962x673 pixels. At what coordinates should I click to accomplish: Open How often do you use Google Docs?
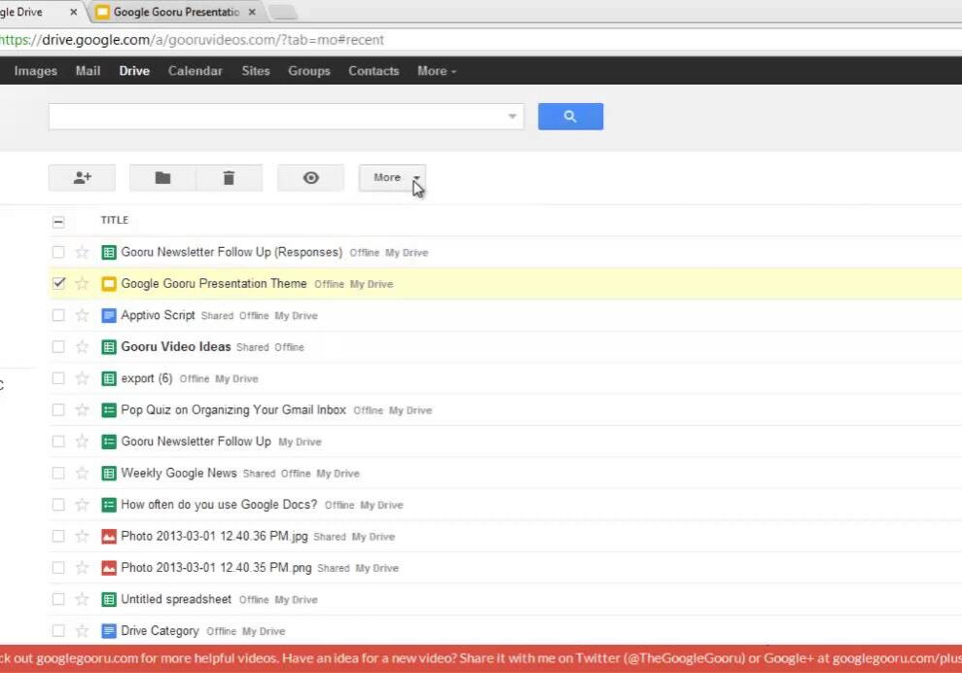219,505
